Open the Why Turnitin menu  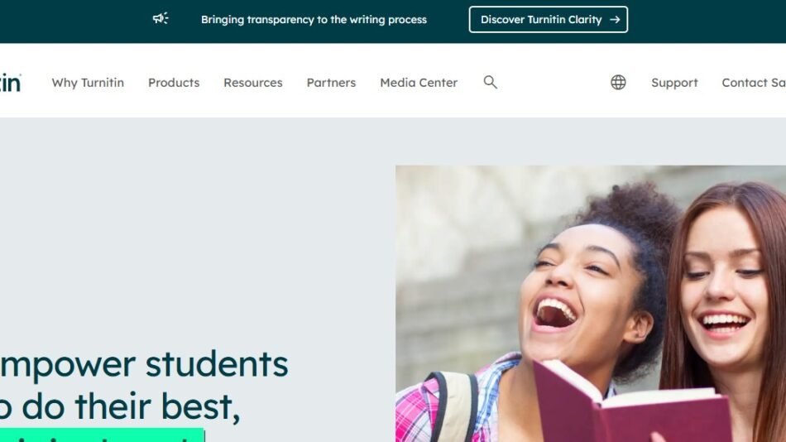pos(88,83)
